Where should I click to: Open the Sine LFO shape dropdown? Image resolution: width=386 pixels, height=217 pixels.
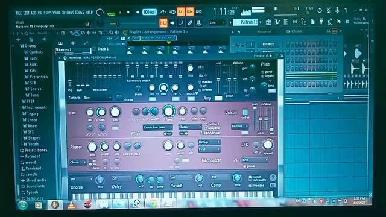point(255,160)
